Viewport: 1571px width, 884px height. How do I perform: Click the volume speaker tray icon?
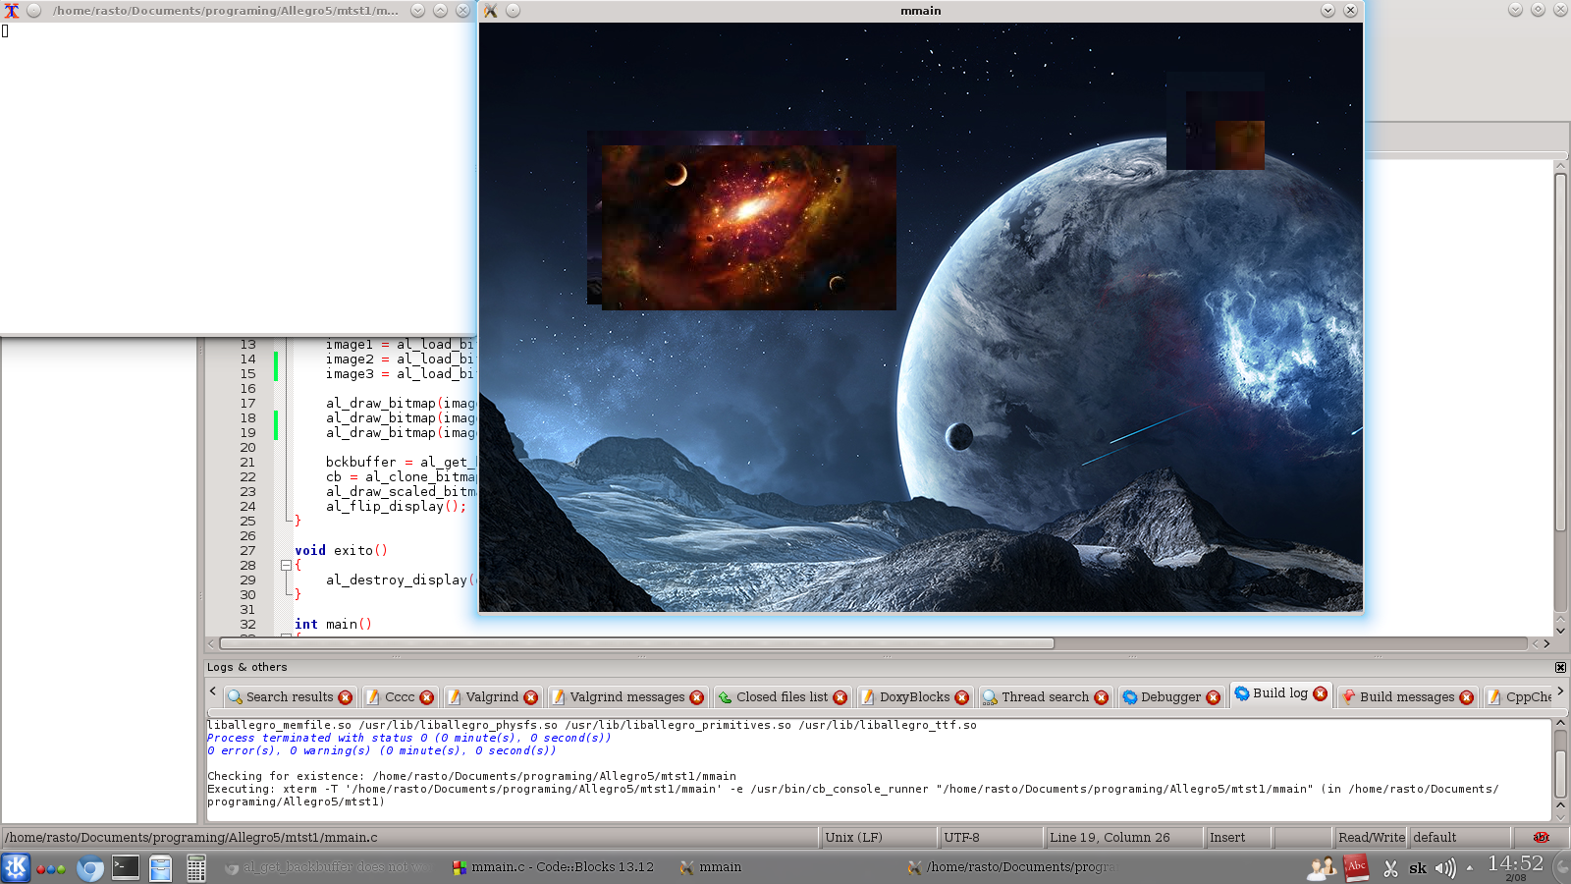(x=1444, y=868)
